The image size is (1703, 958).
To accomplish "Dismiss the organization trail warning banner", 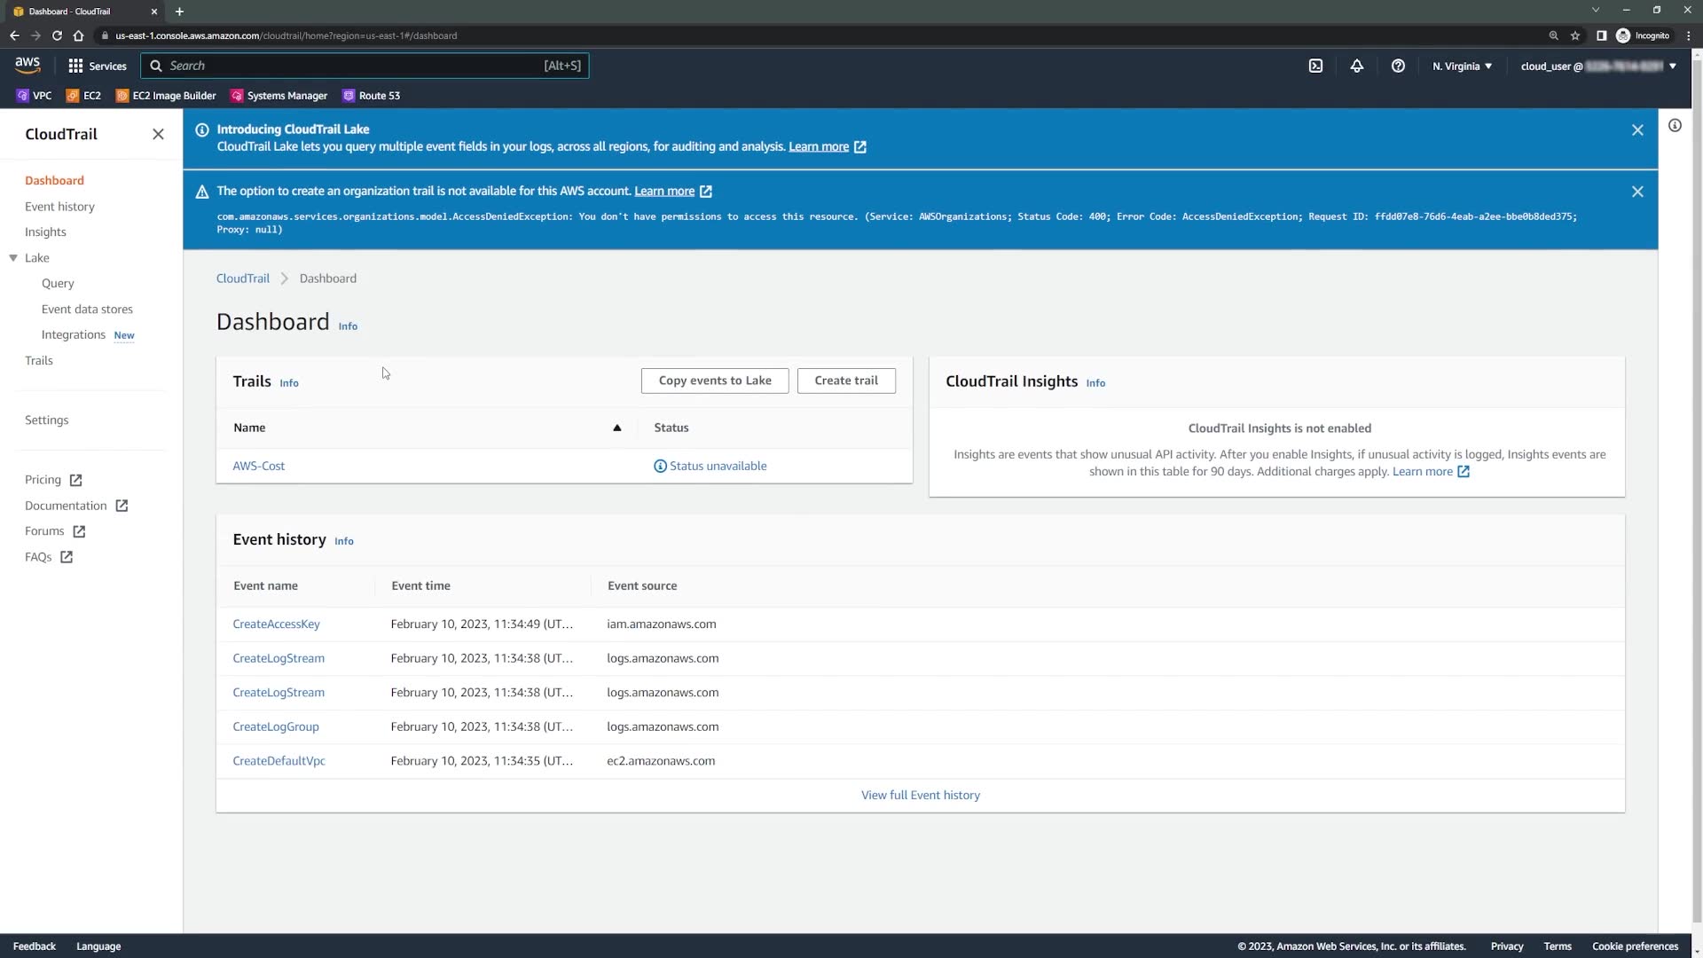I will click(x=1637, y=192).
